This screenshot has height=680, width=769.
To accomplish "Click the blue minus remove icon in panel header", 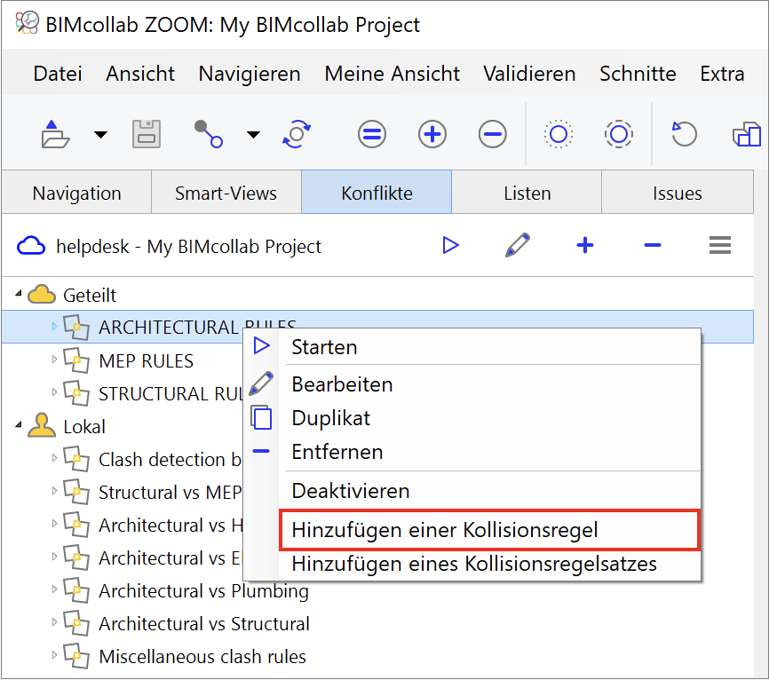I will click(x=653, y=245).
